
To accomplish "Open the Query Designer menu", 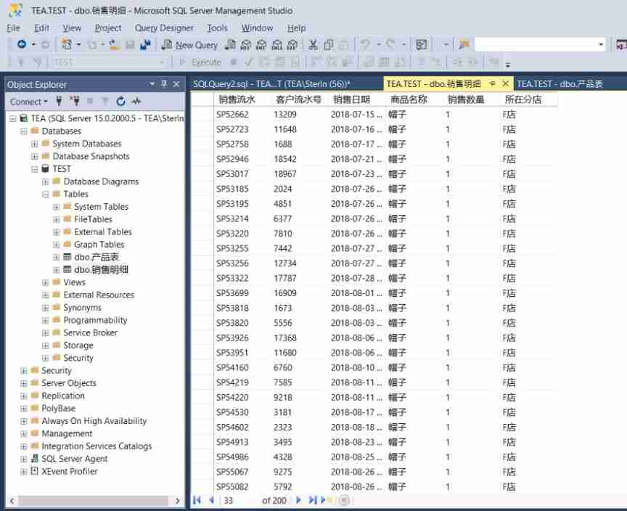I will tap(164, 28).
